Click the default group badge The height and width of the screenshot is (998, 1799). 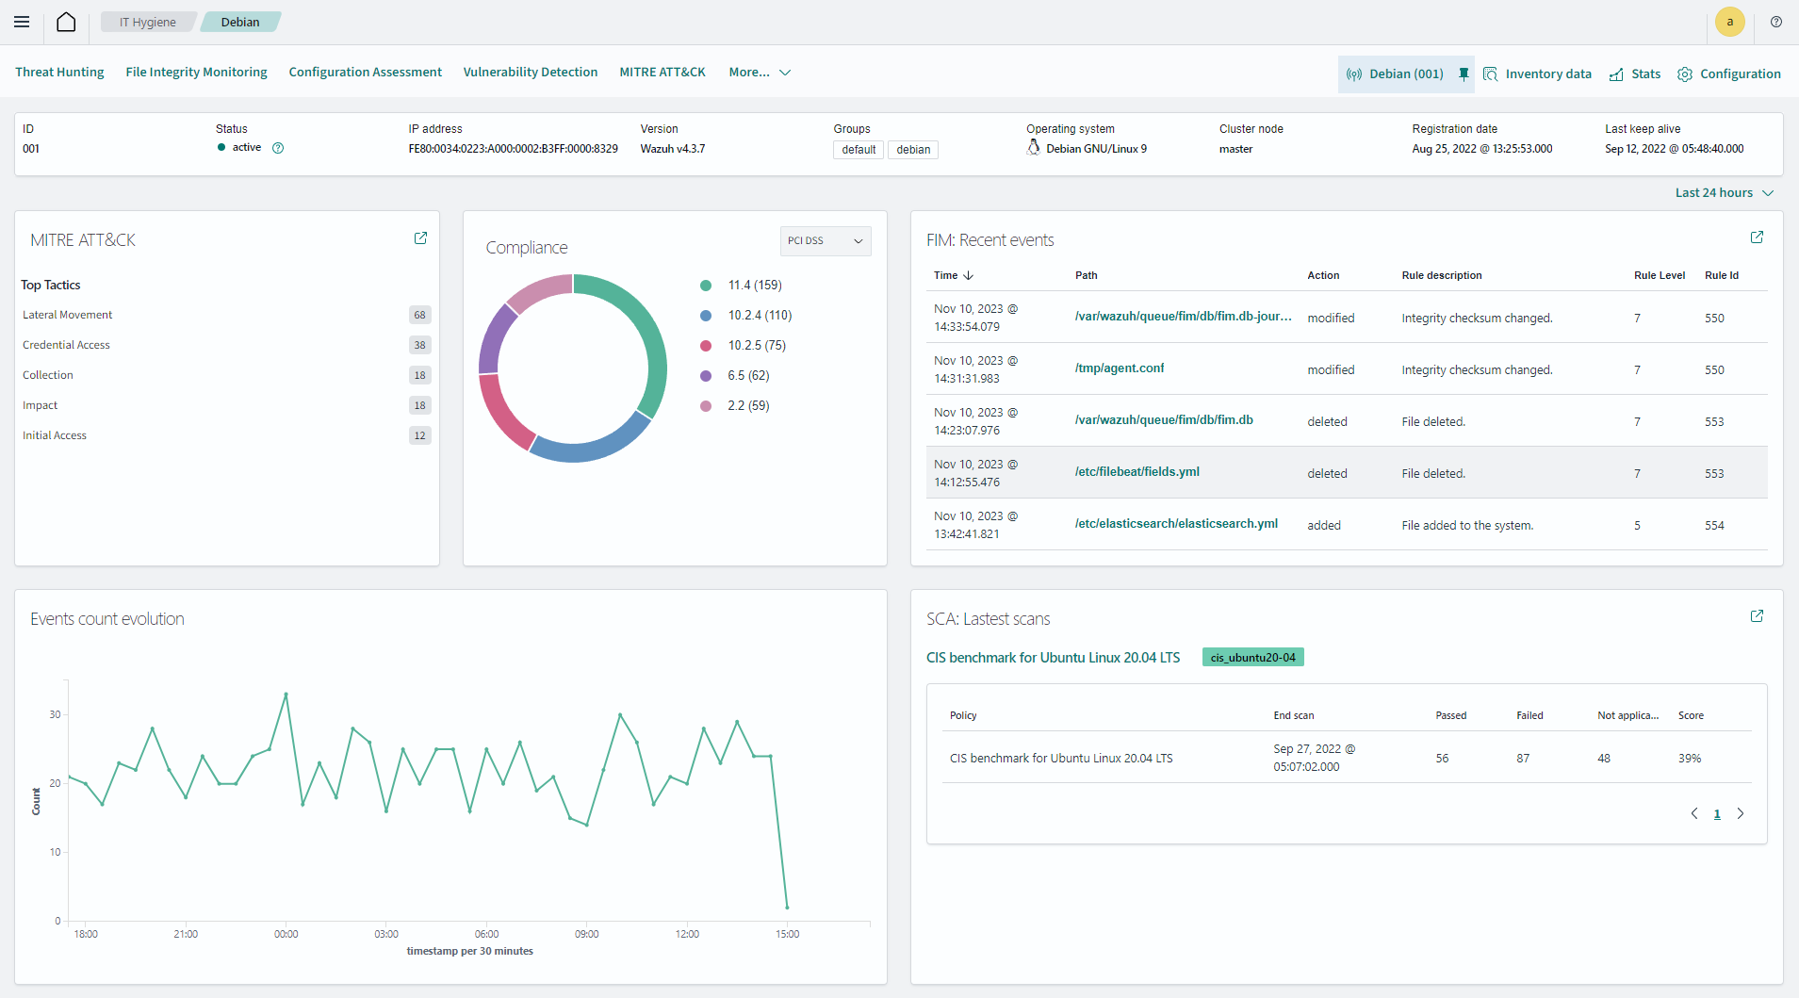[x=859, y=150]
